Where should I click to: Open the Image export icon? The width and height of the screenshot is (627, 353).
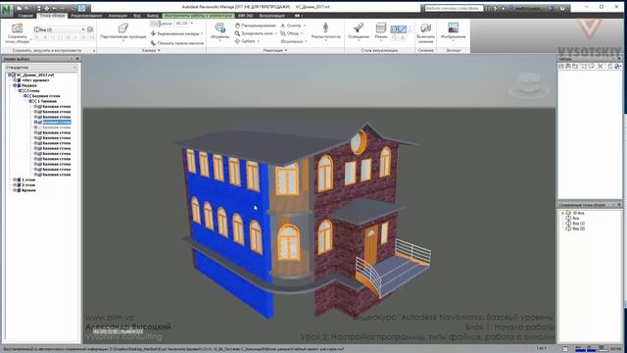(453, 27)
